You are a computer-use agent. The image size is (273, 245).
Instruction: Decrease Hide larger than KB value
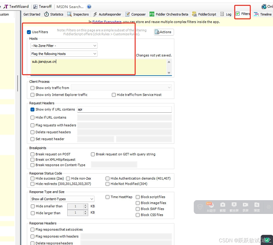[85, 214]
